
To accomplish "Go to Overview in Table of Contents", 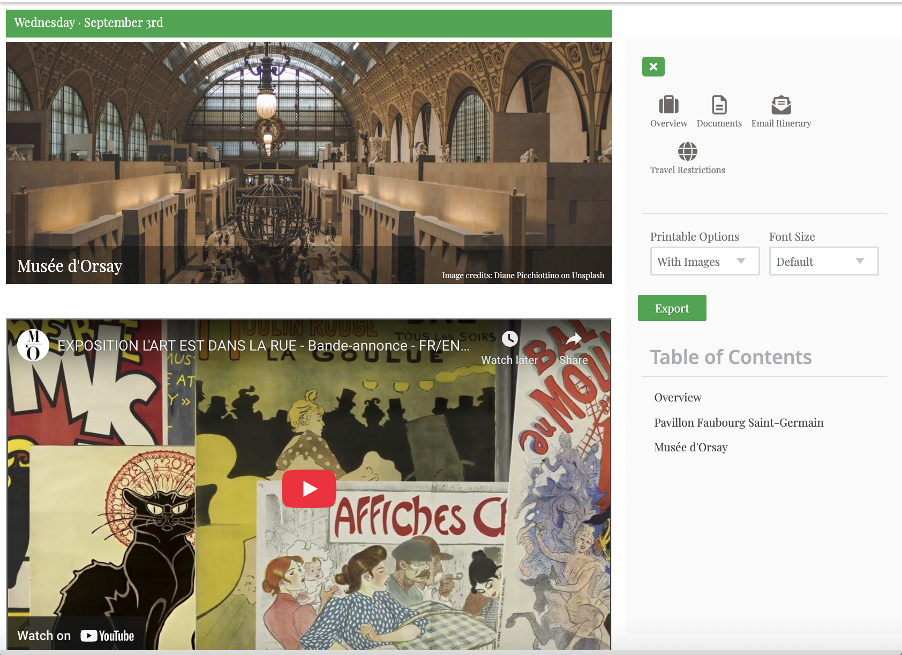I will pyautogui.click(x=678, y=397).
